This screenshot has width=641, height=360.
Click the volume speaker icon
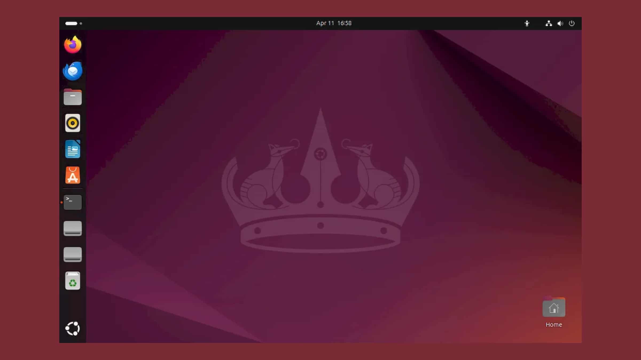pyautogui.click(x=560, y=23)
